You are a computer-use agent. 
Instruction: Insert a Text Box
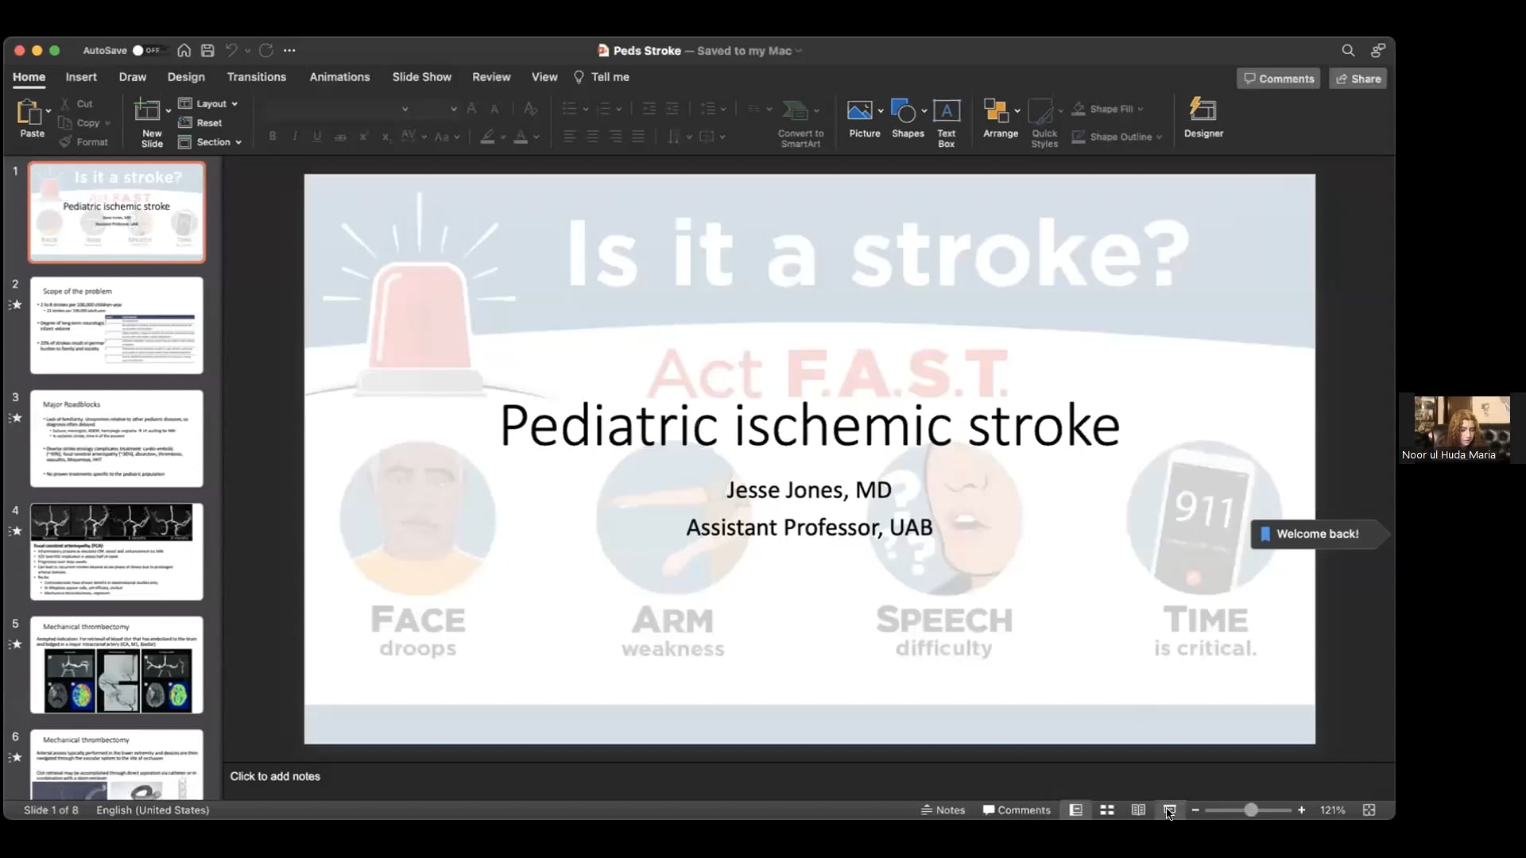(947, 121)
